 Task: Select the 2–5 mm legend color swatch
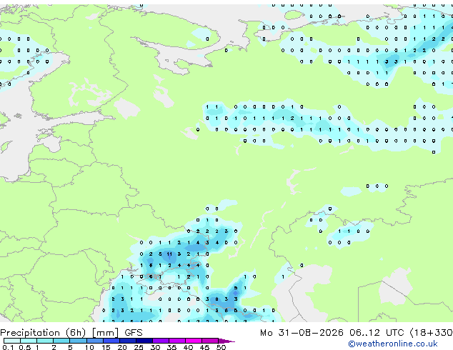[x=61, y=341]
